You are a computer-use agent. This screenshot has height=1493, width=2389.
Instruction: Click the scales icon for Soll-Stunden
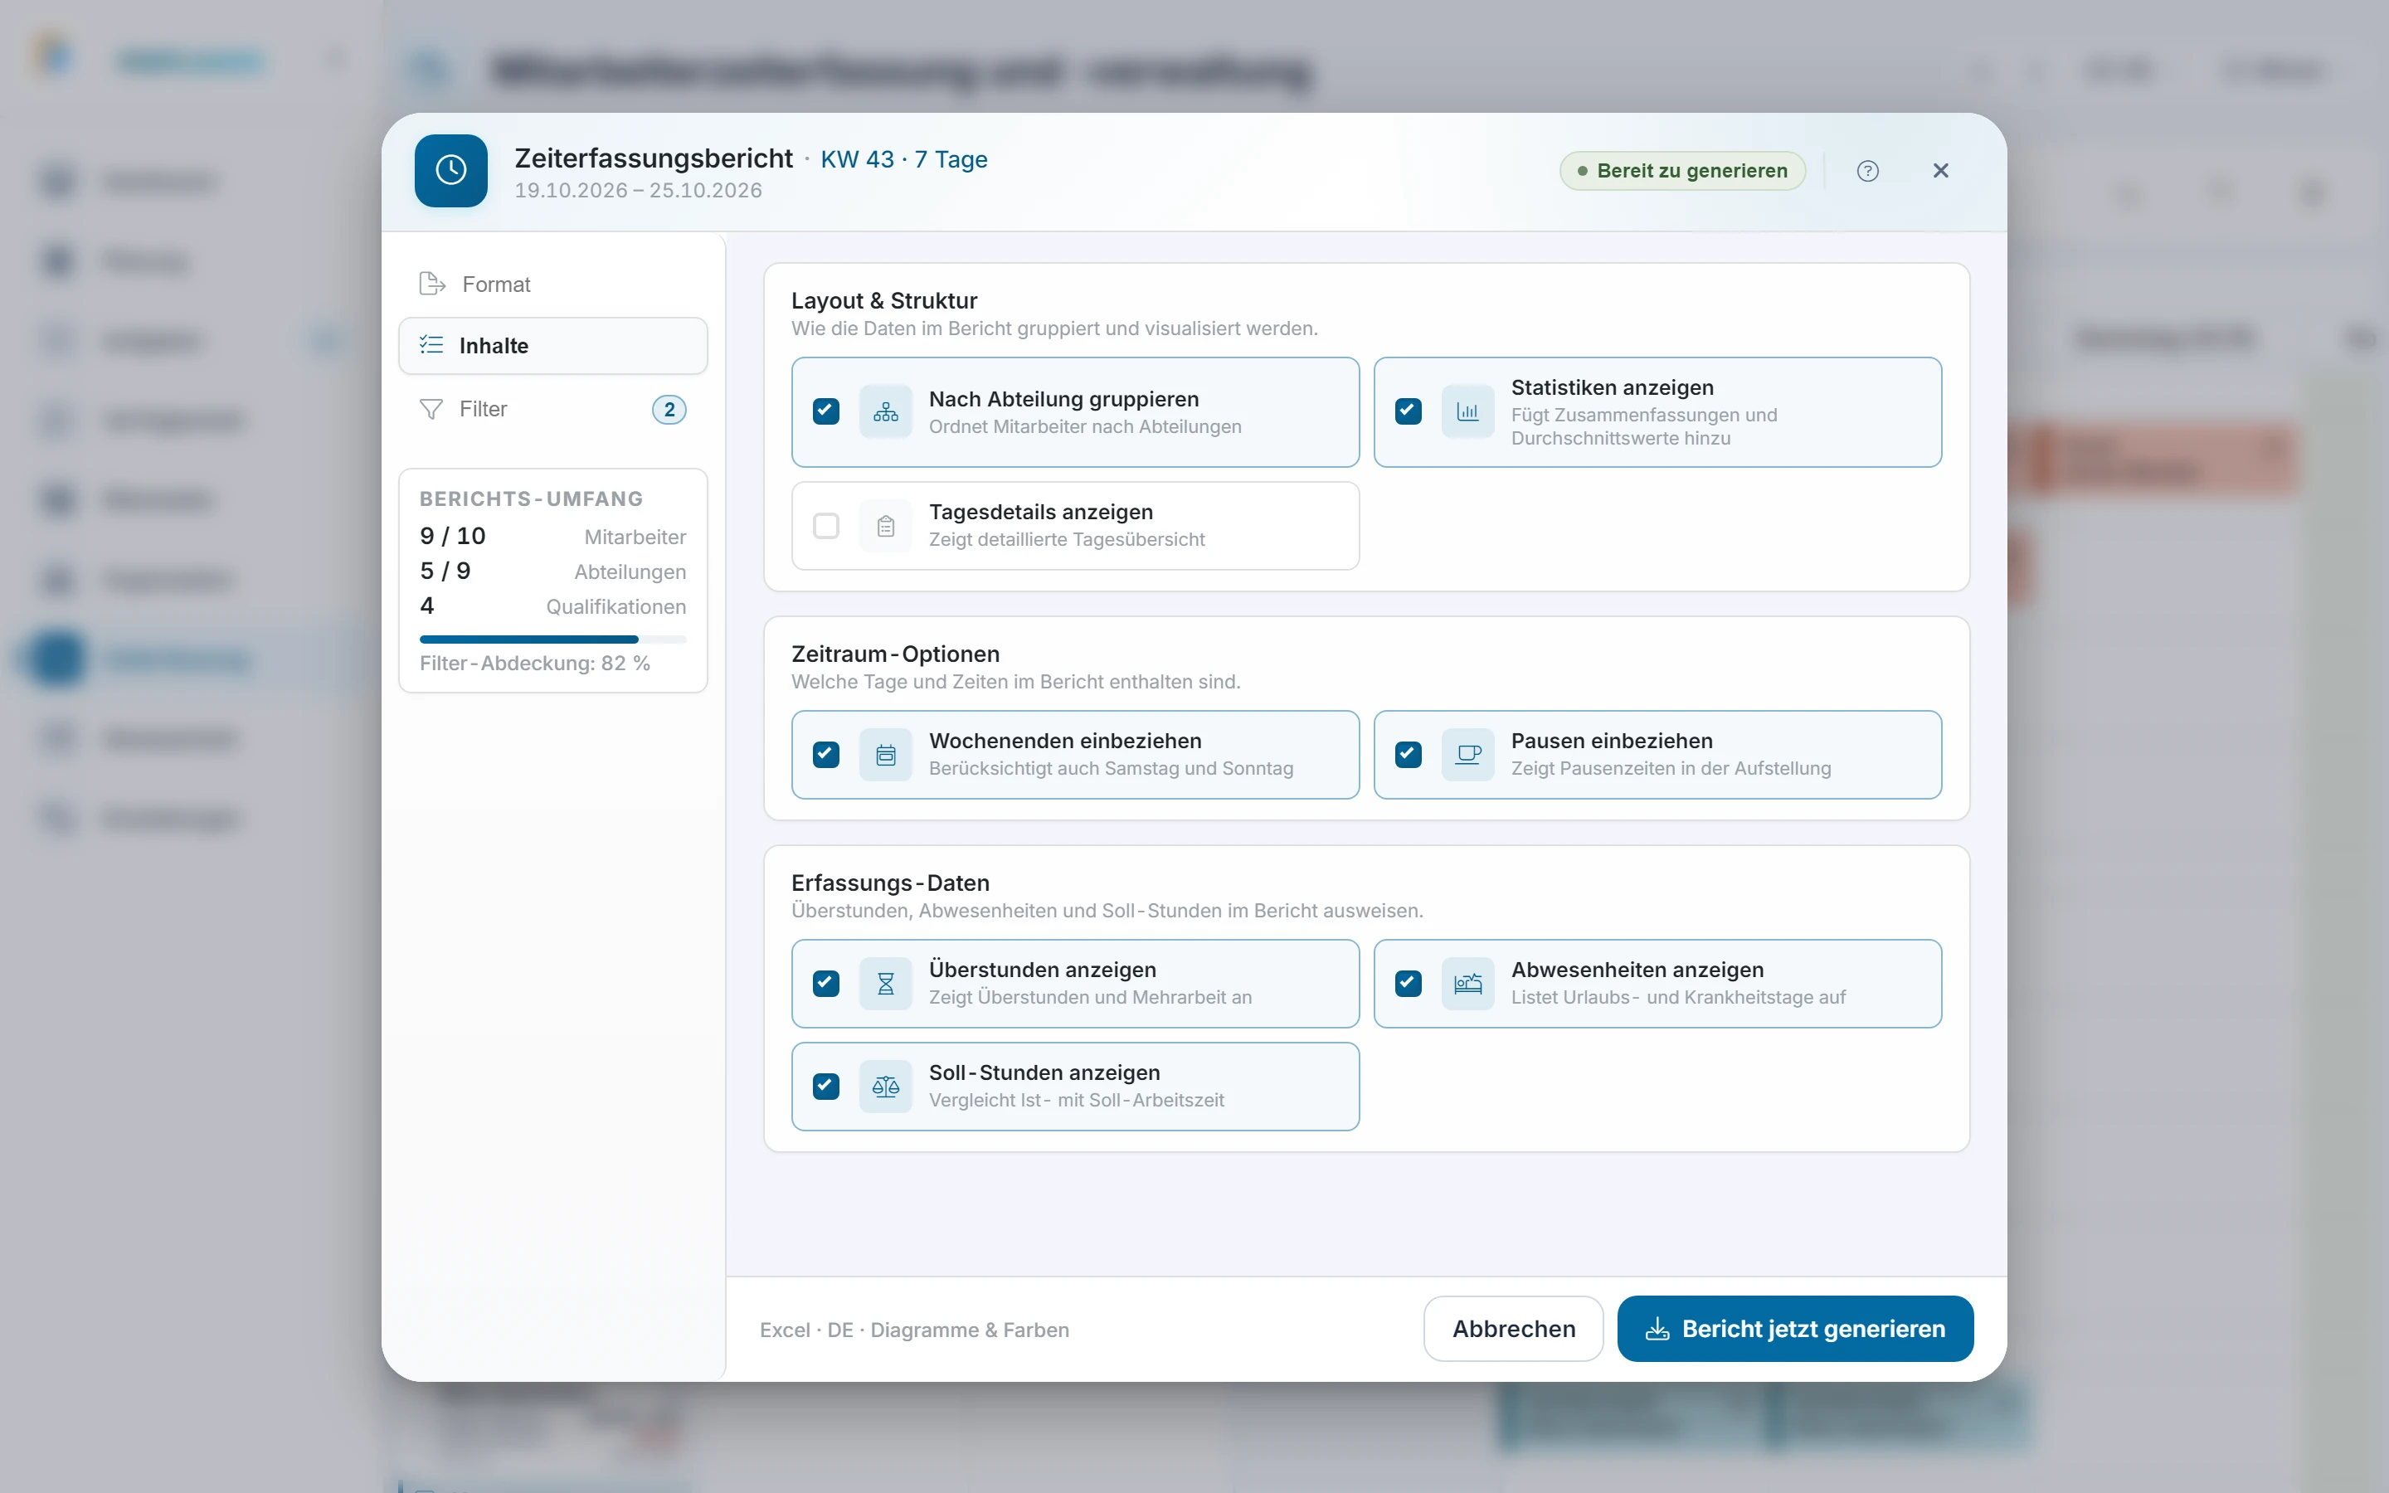886,1087
